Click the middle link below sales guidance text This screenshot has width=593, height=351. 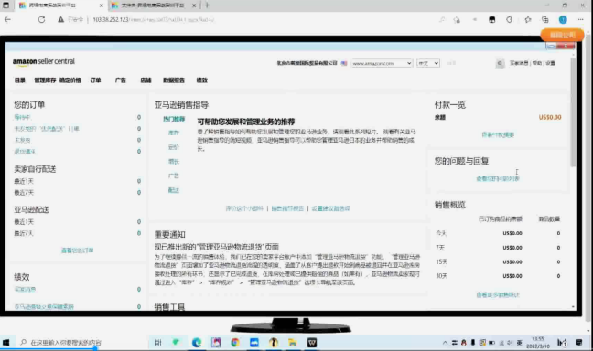tap(287, 208)
